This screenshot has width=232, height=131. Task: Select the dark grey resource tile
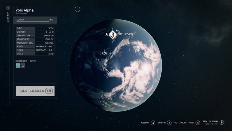pos(23,65)
